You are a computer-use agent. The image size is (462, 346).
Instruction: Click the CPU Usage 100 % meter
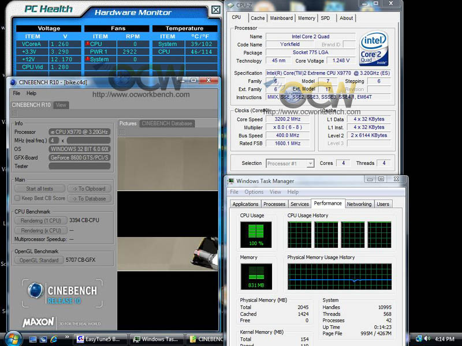pos(256,235)
